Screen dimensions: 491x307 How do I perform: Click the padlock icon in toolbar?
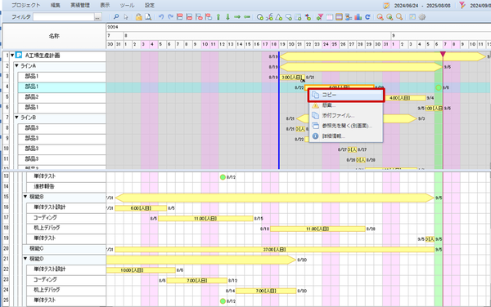(x=139, y=17)
